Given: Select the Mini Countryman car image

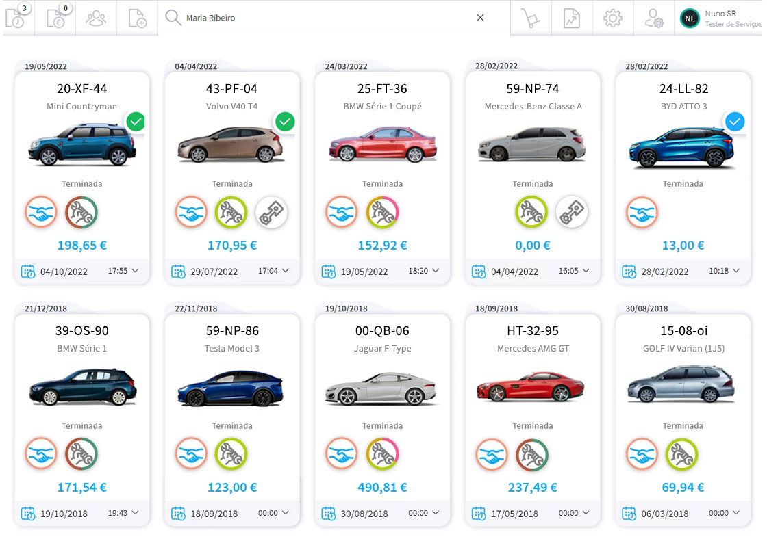Looking at the screenshot, I should (x=81, y=144).
